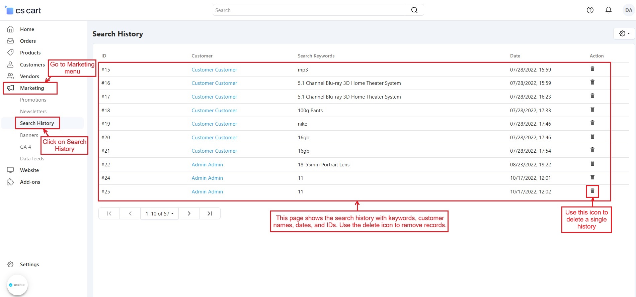Focus the top Search input field
Viewport: 636px width, 297px height.
pyautogui.click(x=311, y=10)
